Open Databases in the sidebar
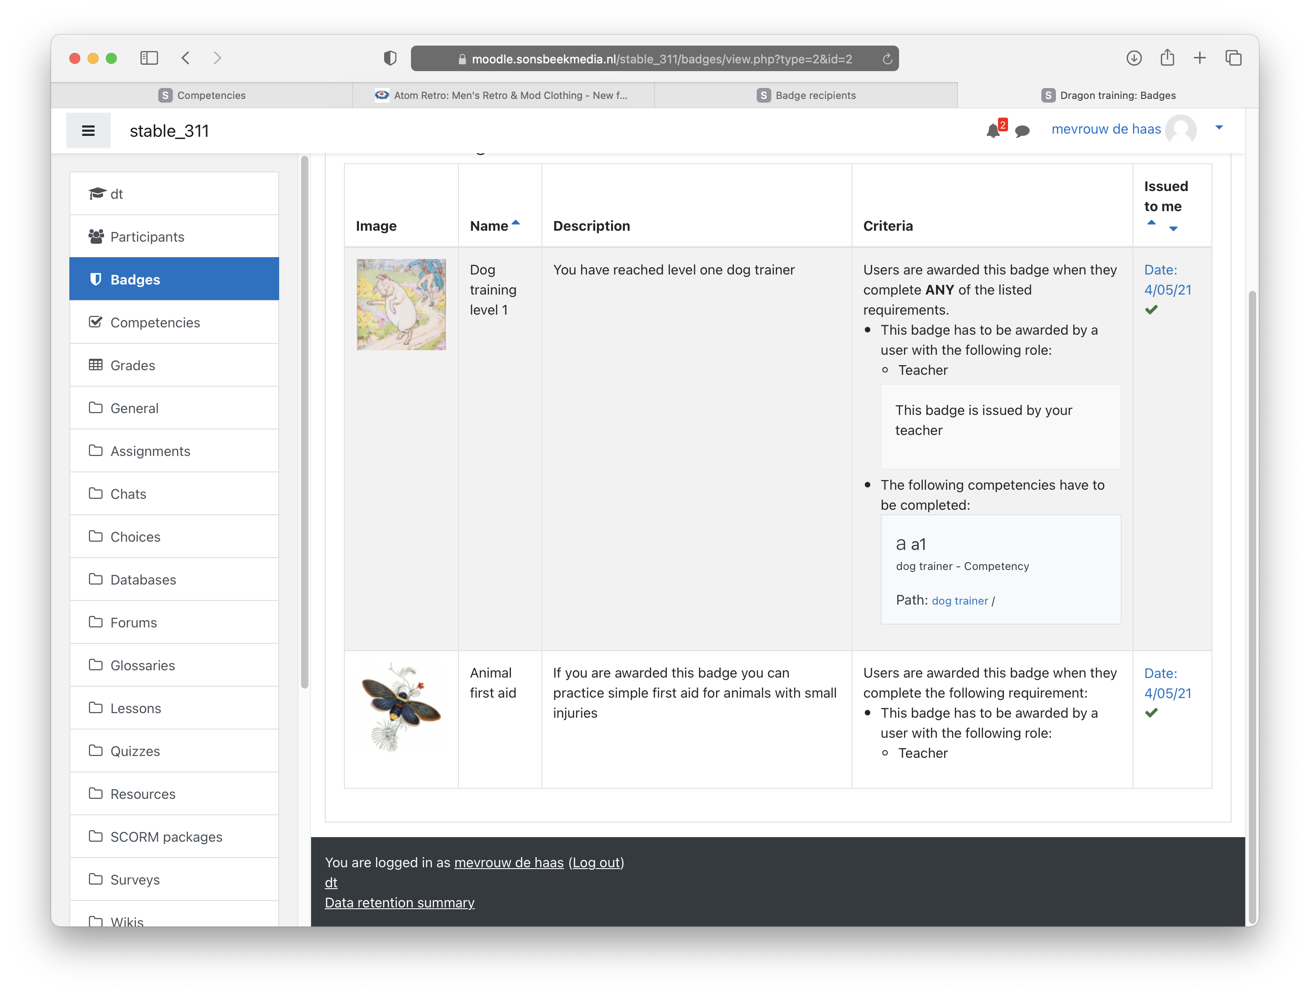Screen dimensions: 1310x994 174,580
